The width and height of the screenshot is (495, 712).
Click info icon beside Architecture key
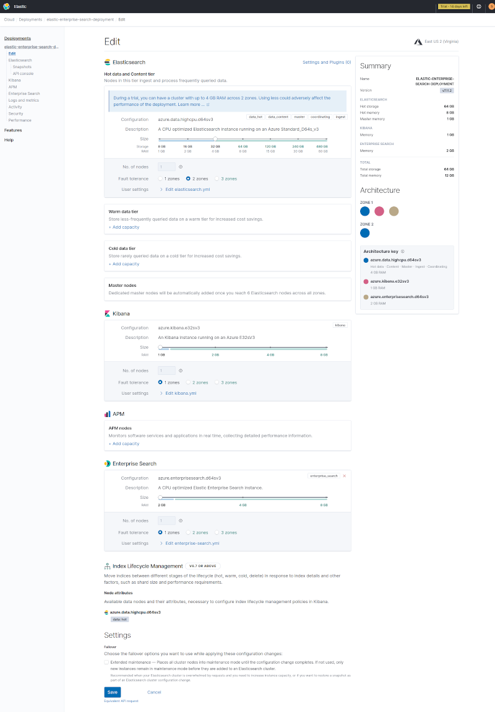[x=403, y=252]
